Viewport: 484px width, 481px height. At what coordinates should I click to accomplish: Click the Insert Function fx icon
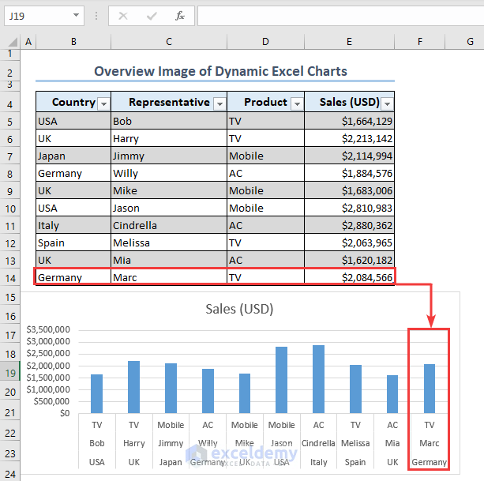(179, 15)
